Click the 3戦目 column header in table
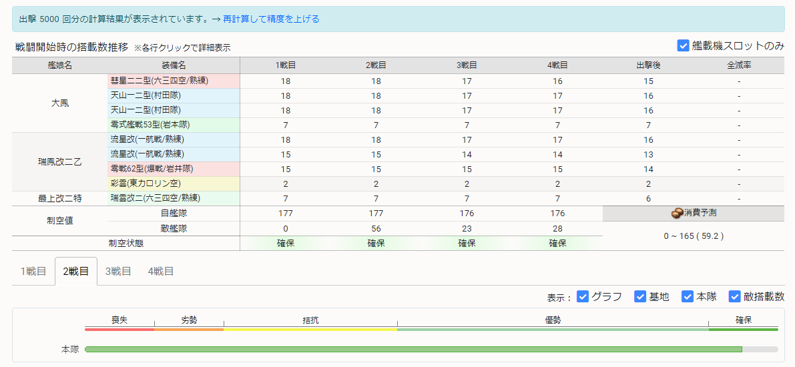The image size is (795, 367). (467, 65)
